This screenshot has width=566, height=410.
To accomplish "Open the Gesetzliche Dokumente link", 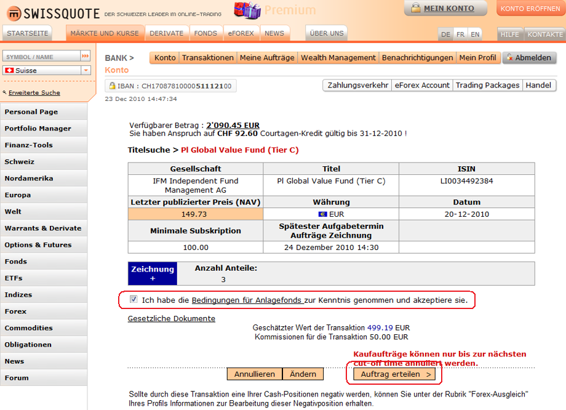I will [x=172, y=319].
